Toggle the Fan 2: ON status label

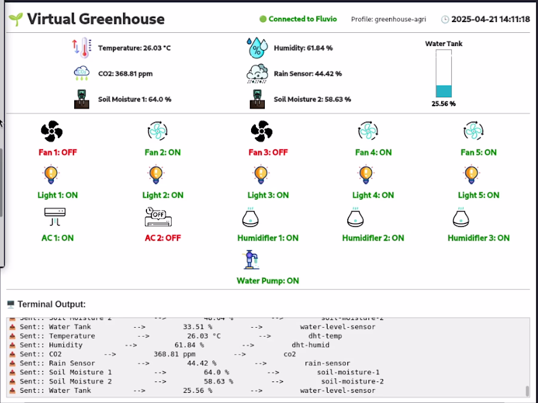[x=163, y=152]
